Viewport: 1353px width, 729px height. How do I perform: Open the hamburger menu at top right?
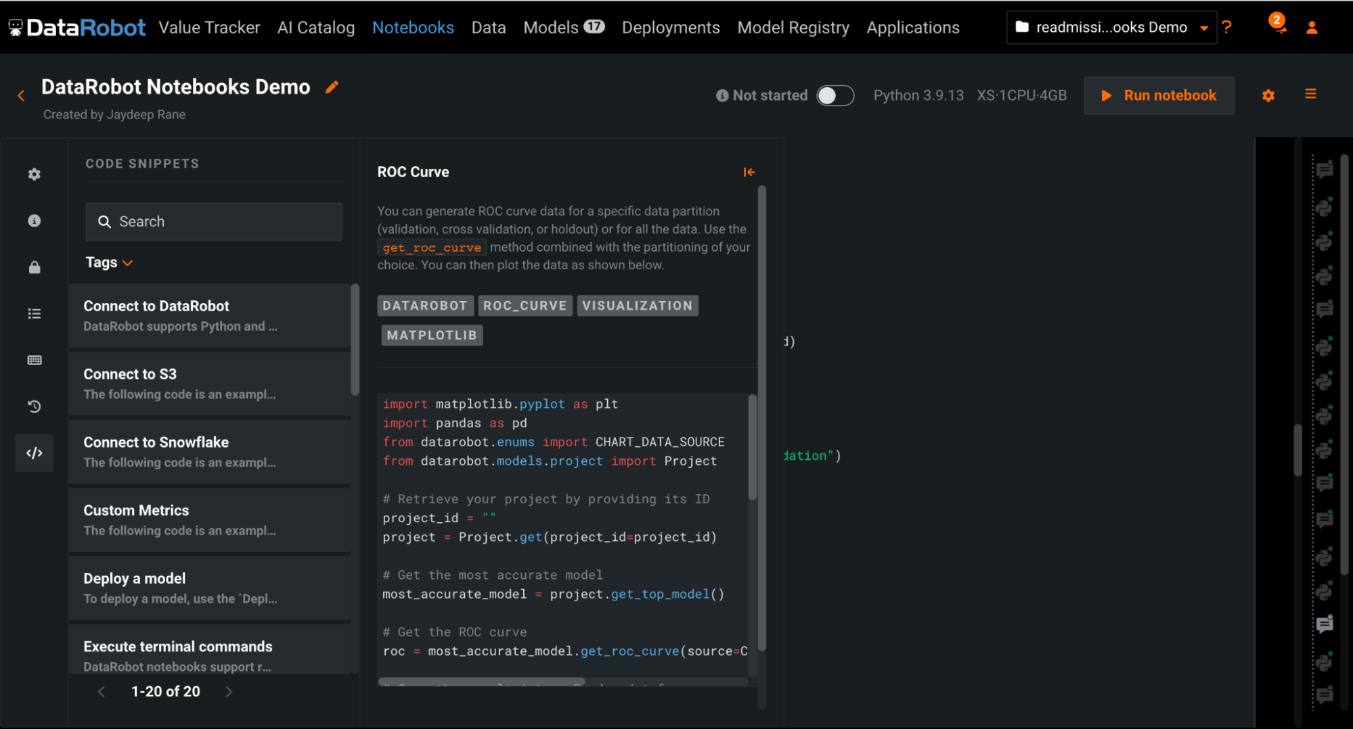click(1310, 95)
